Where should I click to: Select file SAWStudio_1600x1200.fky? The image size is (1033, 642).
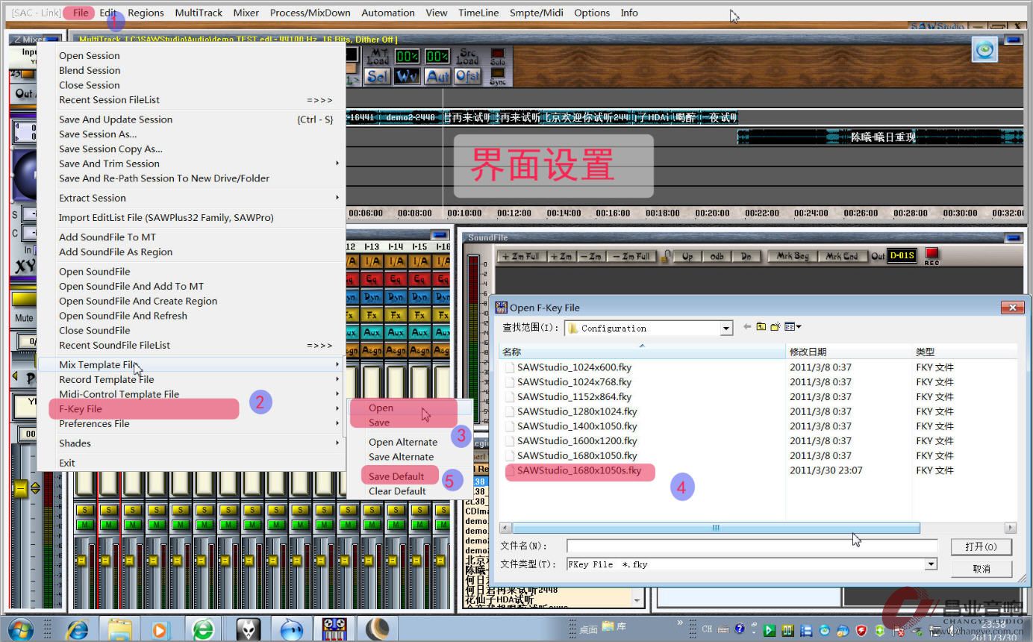click(577, 440)
